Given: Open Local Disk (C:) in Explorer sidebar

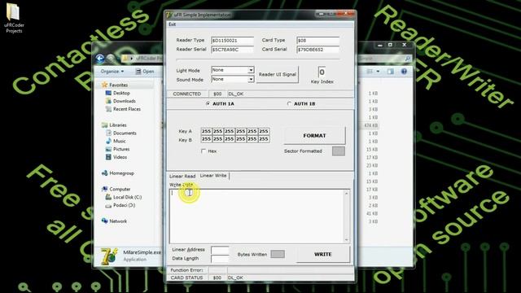Looking at the screenshot, I should [127, 197].
